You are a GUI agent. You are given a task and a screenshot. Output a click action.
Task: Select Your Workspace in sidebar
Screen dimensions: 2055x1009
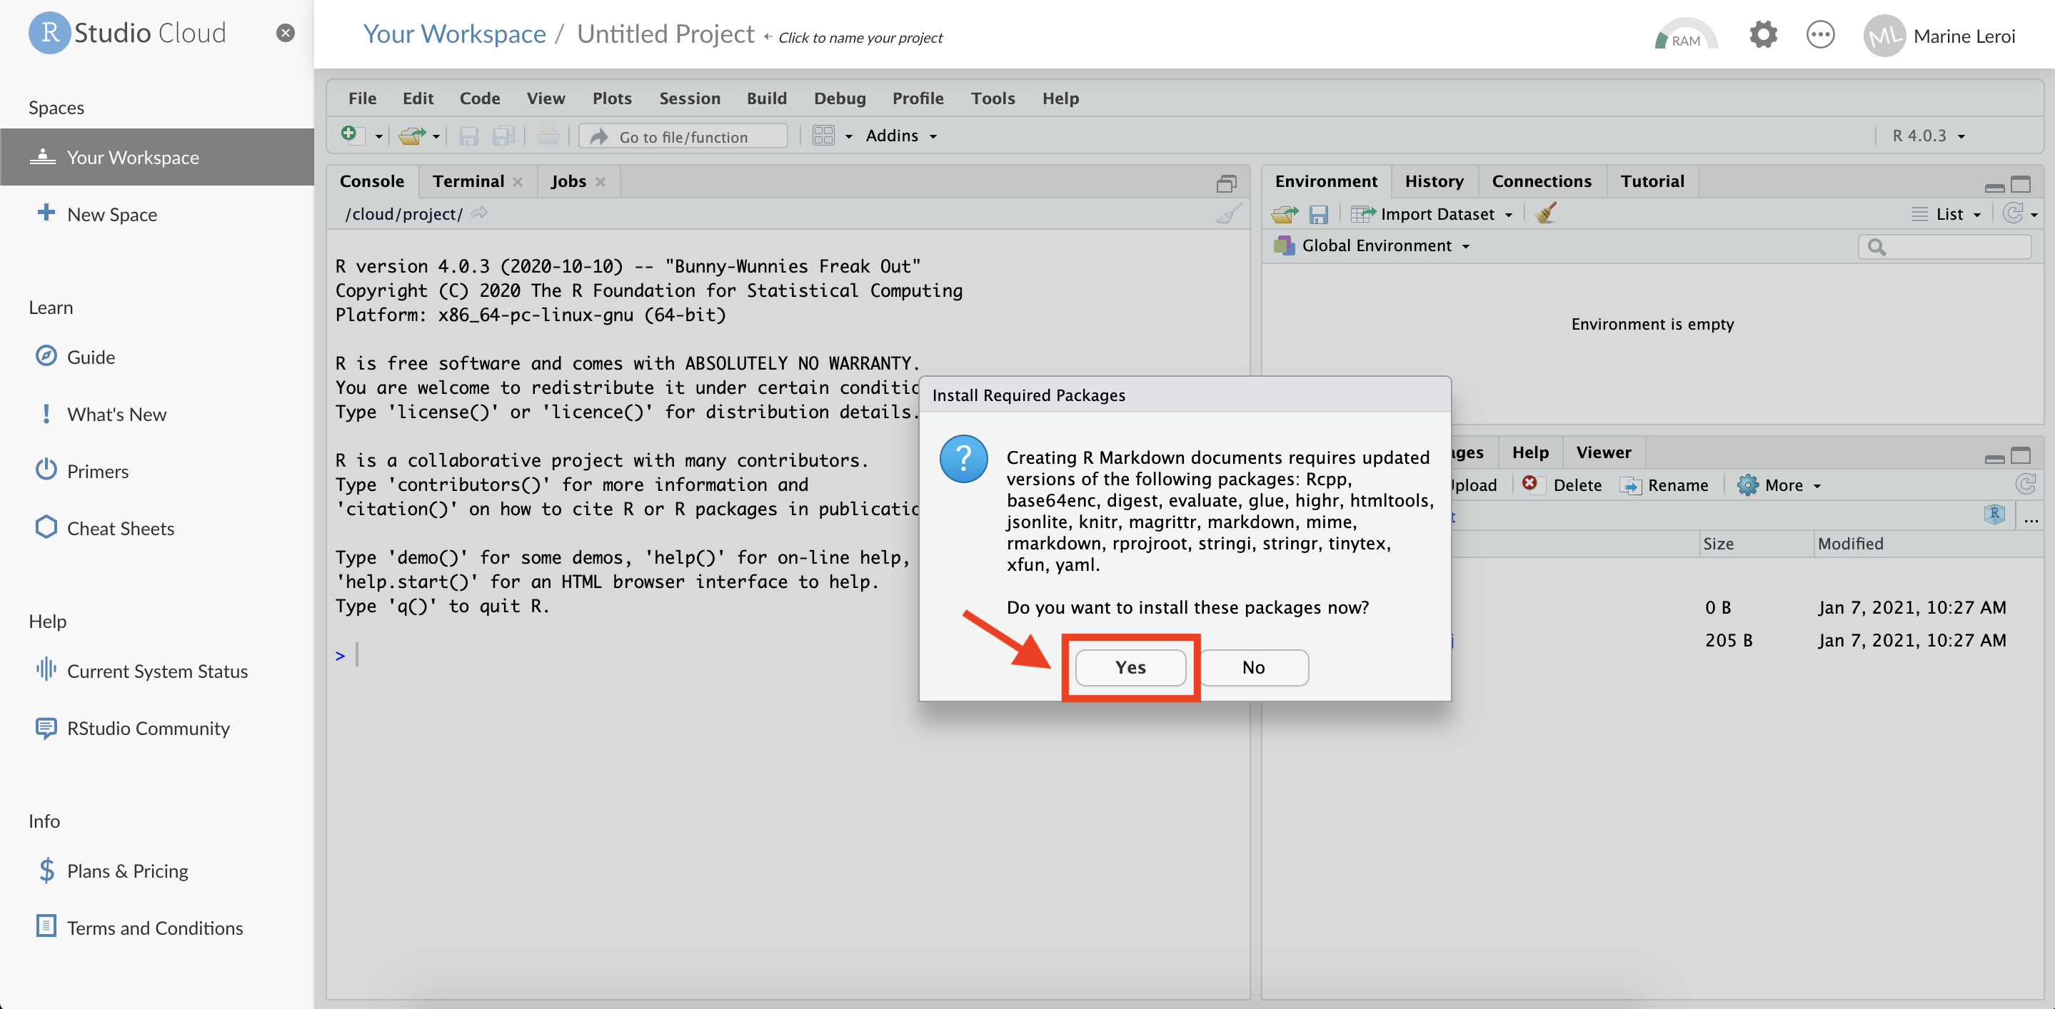[157, 157]
